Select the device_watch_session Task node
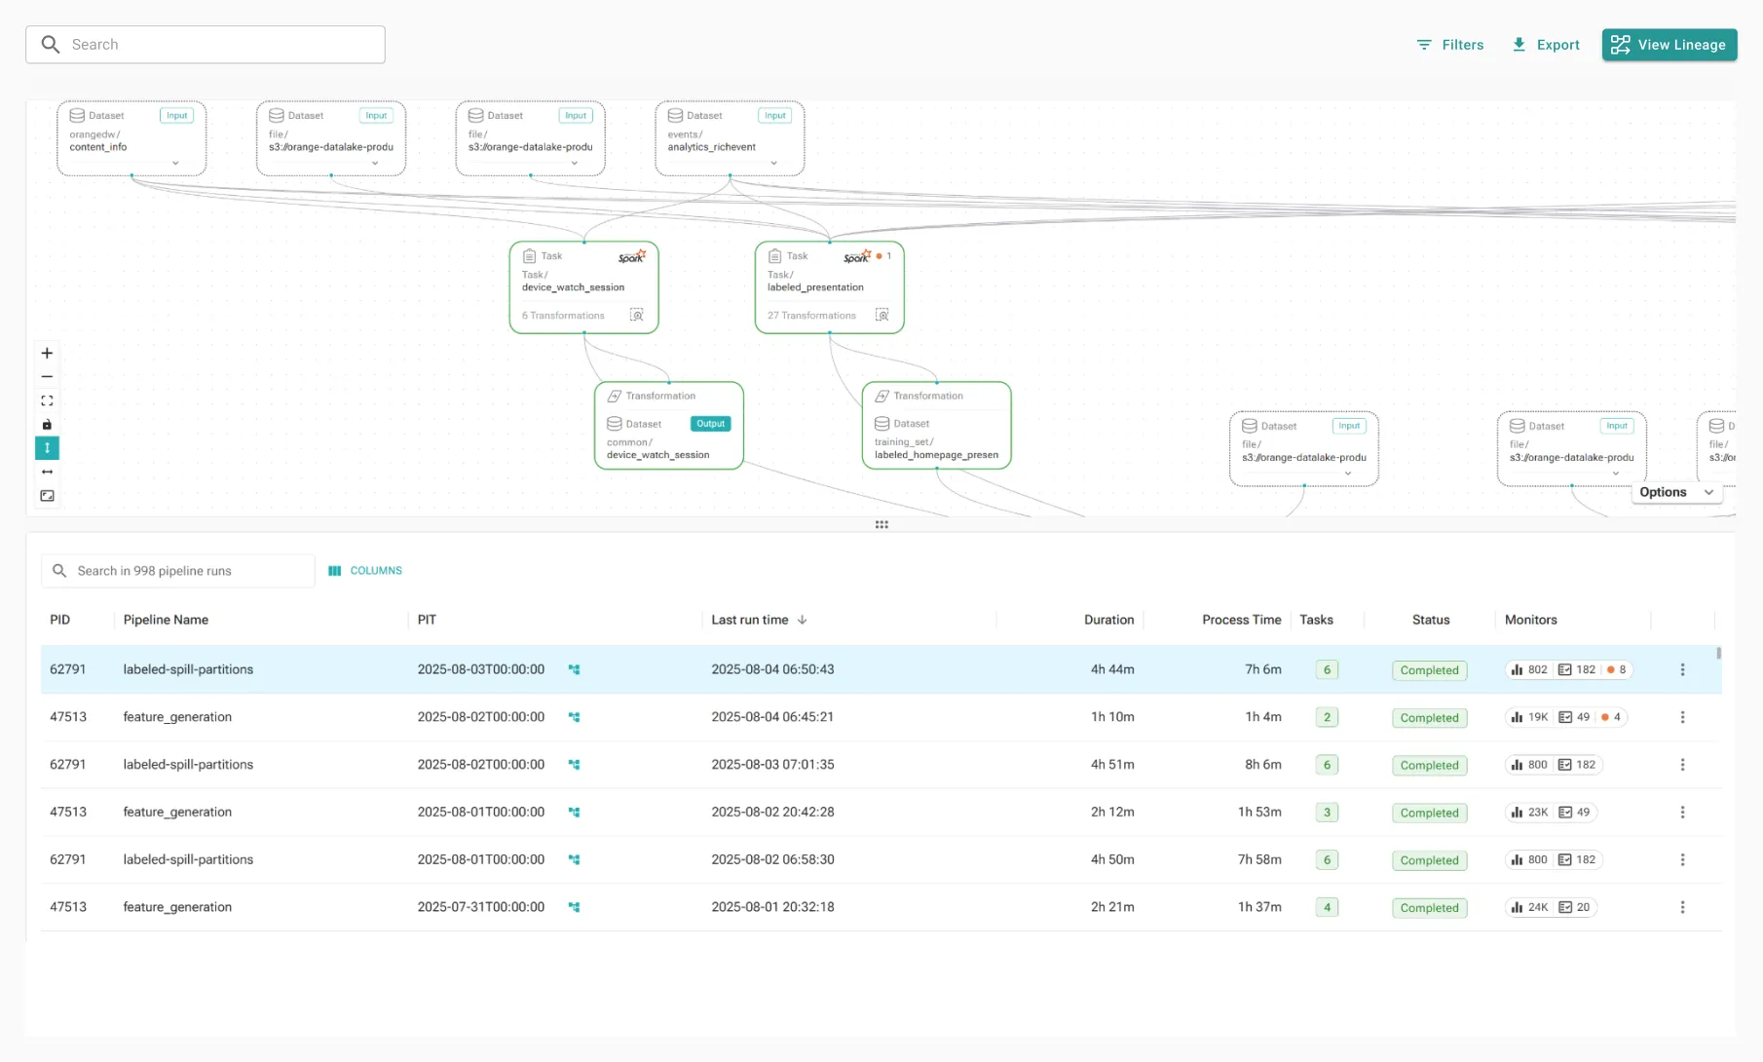 point(584,287)
